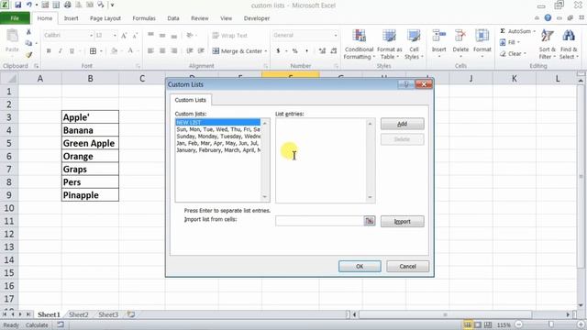This screenshot has height=330, width=587.
Task: Open the font name dropdown
Action: click(91, 36)
